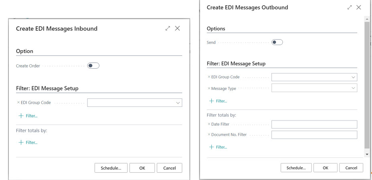372x180 pixels.
Task: Remove the Date Filter in Outbound dialog
Action: 209,125
